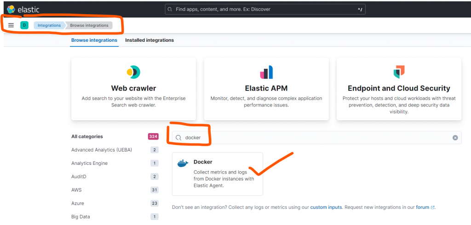471x225 pixels.
Task: Click the Elastic APM icon
Action: [266, 72]
